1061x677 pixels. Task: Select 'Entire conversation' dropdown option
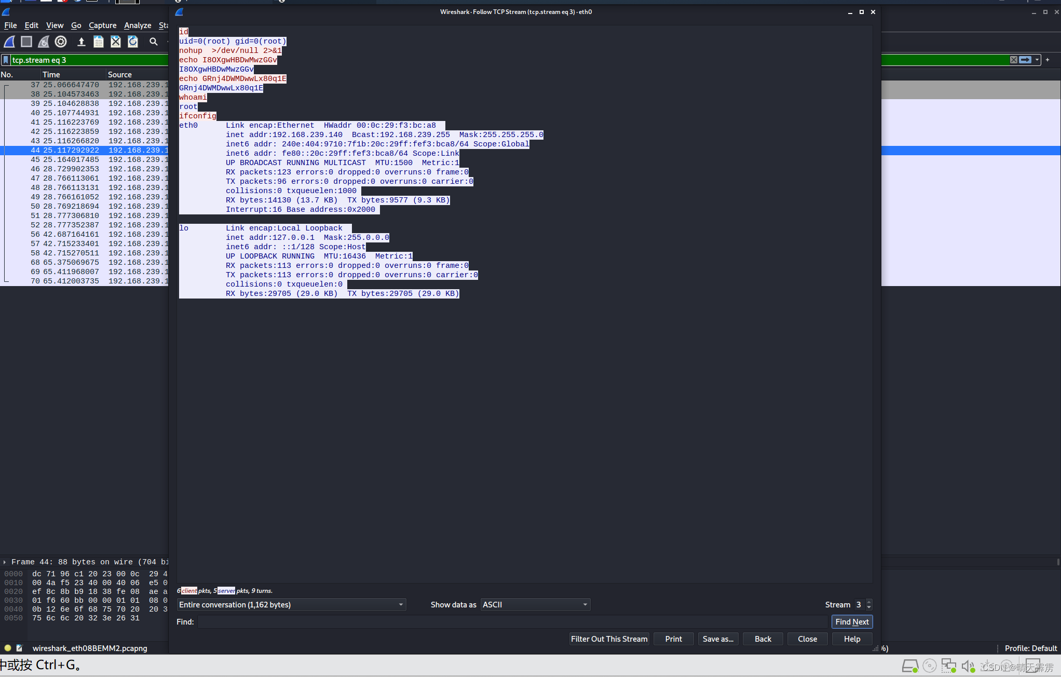tap(290, 604)
